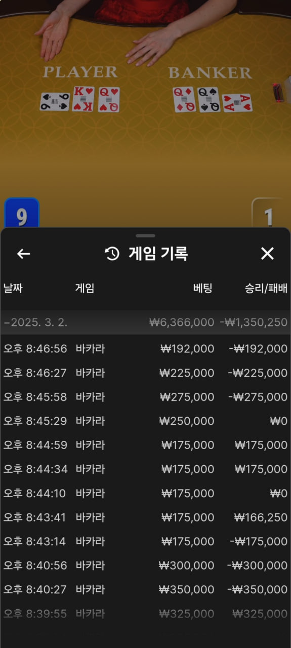Click the -₩275,000 loss result
291x648 pixels.
click(x=258, y=397)
